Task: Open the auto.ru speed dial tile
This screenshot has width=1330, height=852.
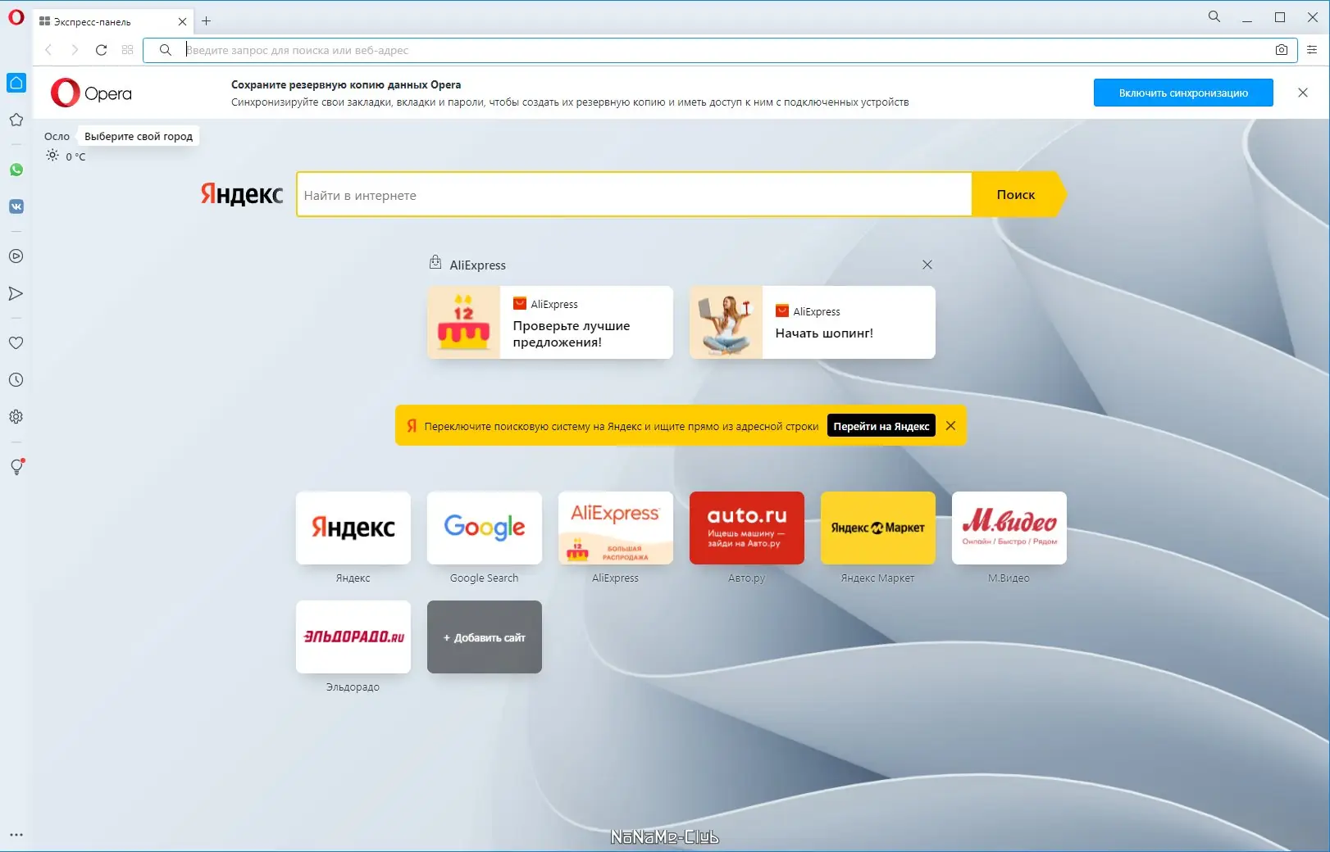Action: [x=747, y=528]
